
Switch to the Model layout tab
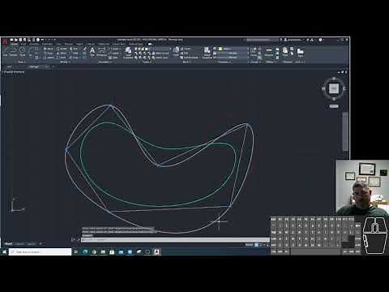[9, 244]
